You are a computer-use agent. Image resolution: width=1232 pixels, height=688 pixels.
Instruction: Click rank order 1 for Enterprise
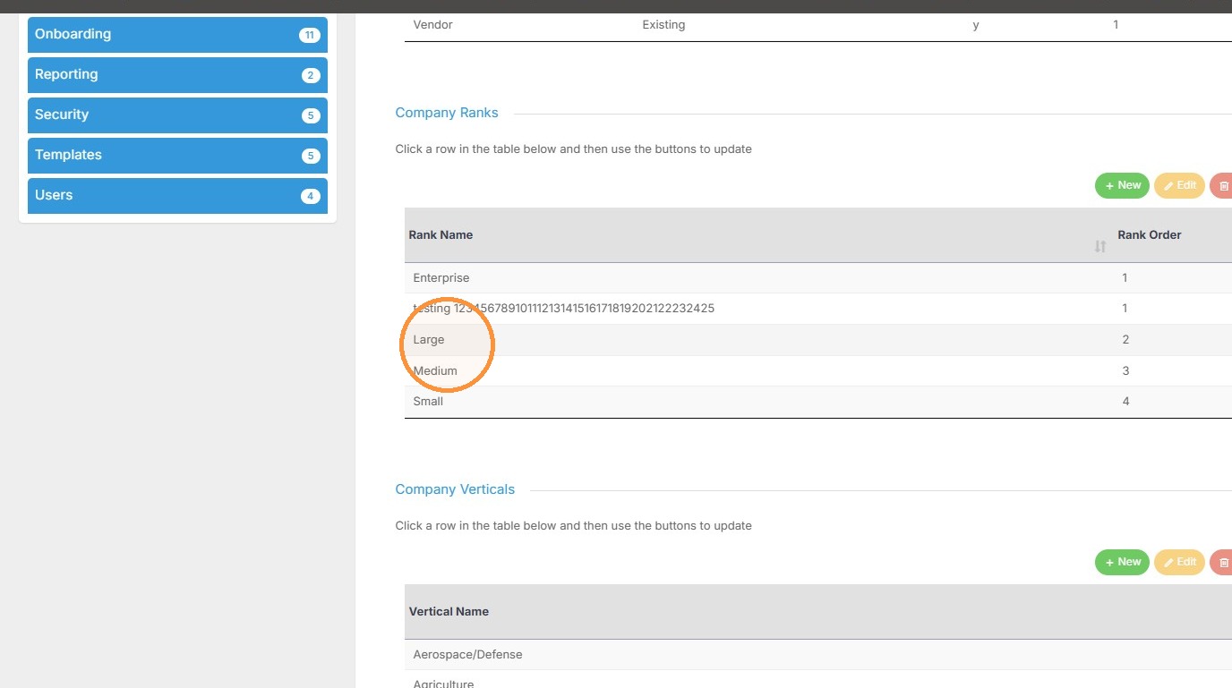(x=1125, y=278)
